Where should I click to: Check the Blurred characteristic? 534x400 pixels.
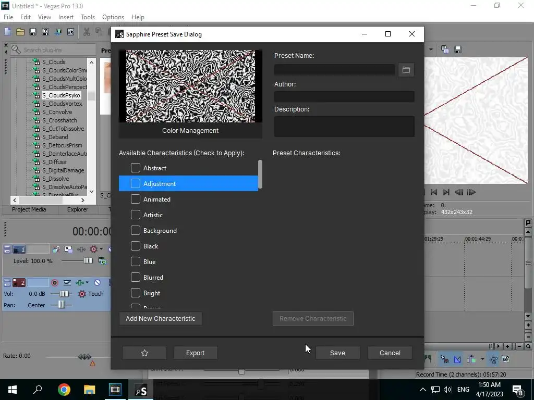click(136, 277)
